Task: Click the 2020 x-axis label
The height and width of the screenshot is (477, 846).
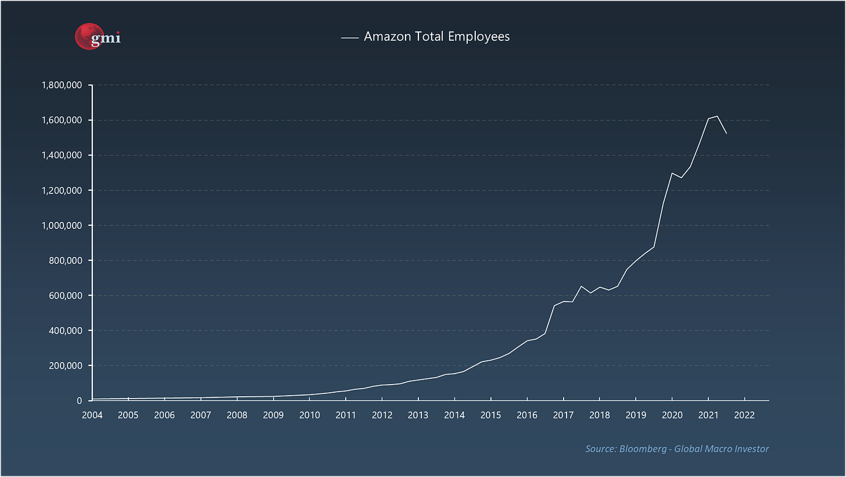Action: click(672, 415)
